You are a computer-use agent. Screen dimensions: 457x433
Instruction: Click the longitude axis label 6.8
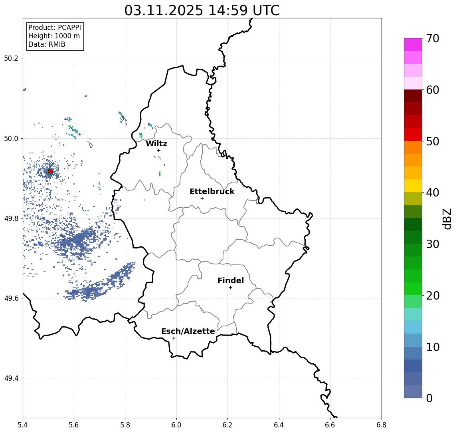point(382,425)
